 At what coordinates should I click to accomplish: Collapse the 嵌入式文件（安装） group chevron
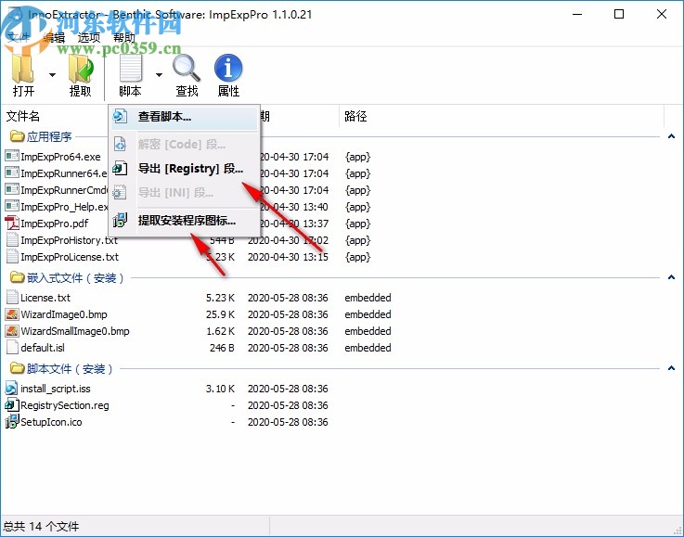[x=671, y=277]
